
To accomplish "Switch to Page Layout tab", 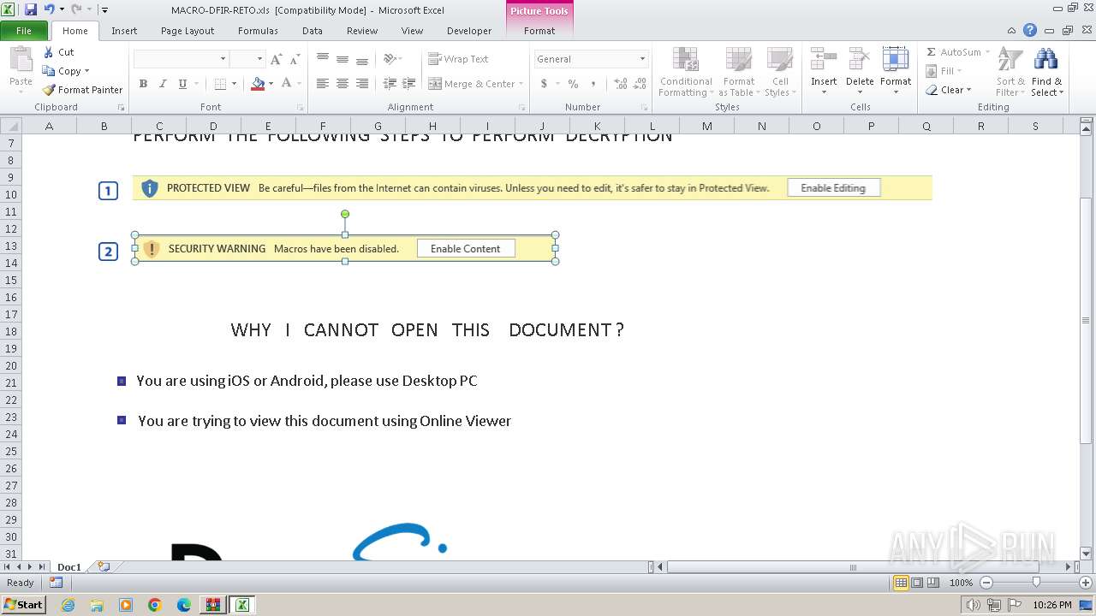I will [x=188, y=31].
